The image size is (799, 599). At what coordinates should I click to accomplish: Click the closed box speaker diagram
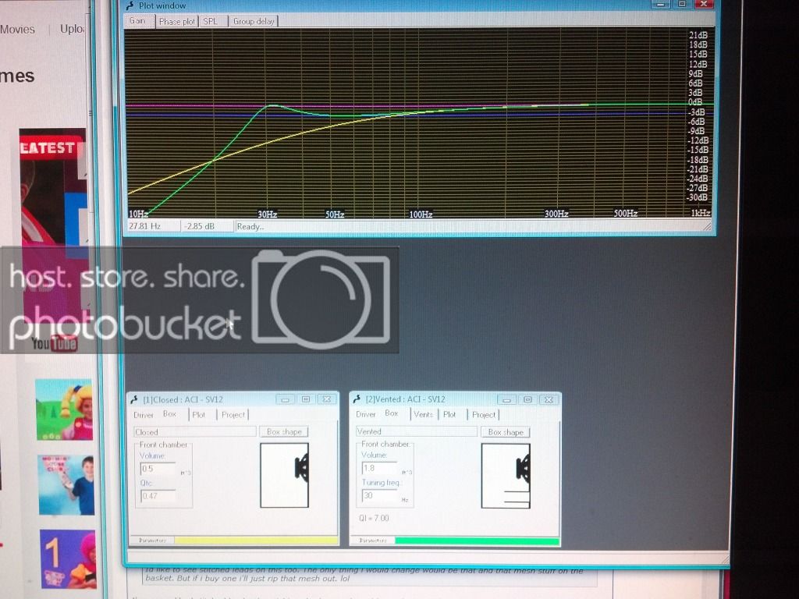click(x=284, y=475)
